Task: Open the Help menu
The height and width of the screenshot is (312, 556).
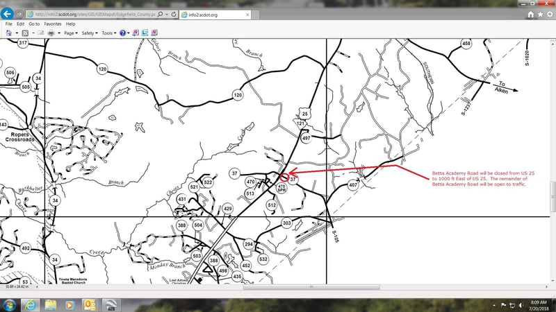Action: coord(71,24)
